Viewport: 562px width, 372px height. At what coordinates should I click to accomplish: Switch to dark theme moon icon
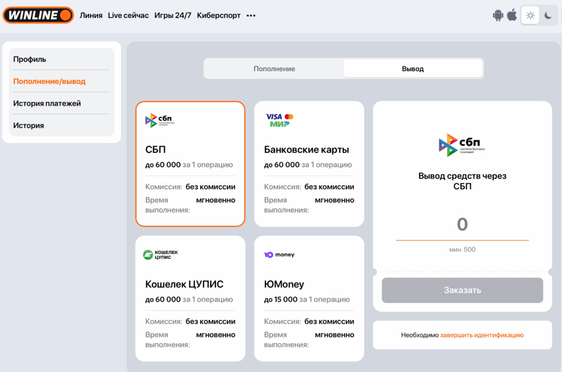[x=548, y=15]
